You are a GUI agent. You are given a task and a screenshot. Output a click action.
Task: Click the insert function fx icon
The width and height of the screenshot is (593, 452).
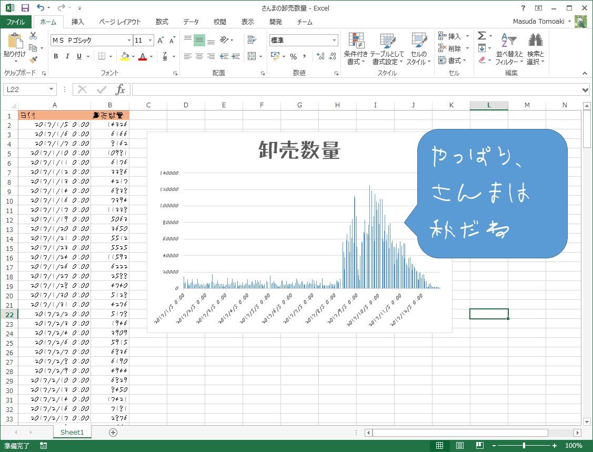(x=120, y=89)
